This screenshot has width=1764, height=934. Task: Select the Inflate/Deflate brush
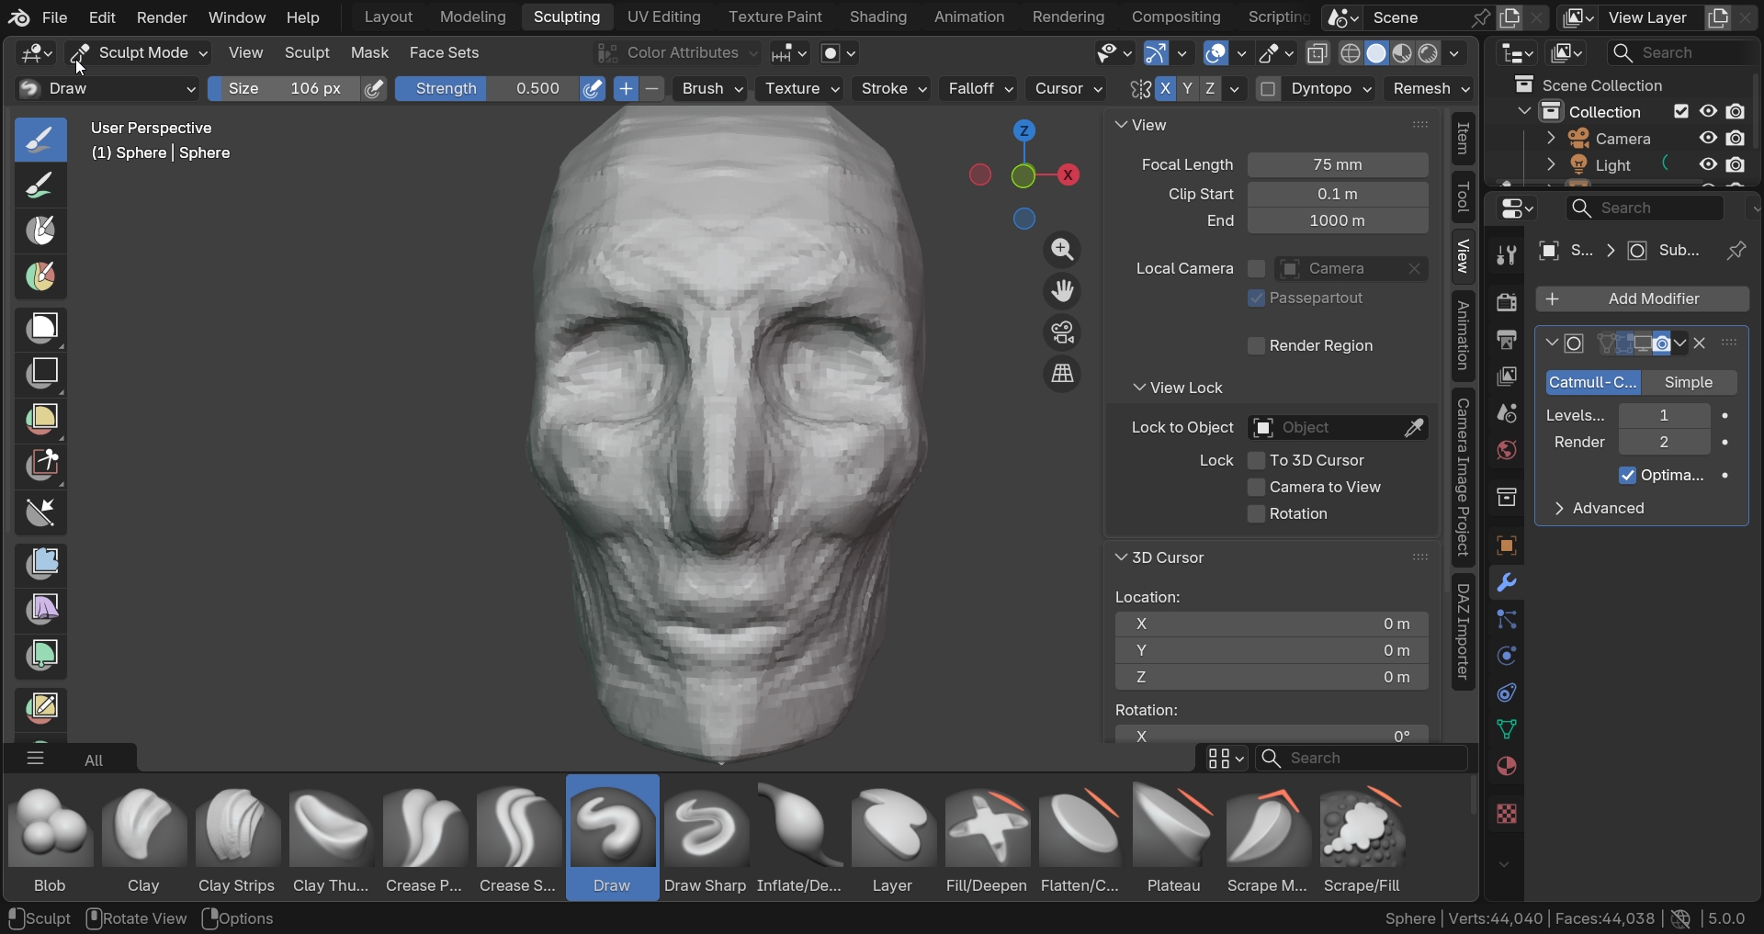[799, 830]
